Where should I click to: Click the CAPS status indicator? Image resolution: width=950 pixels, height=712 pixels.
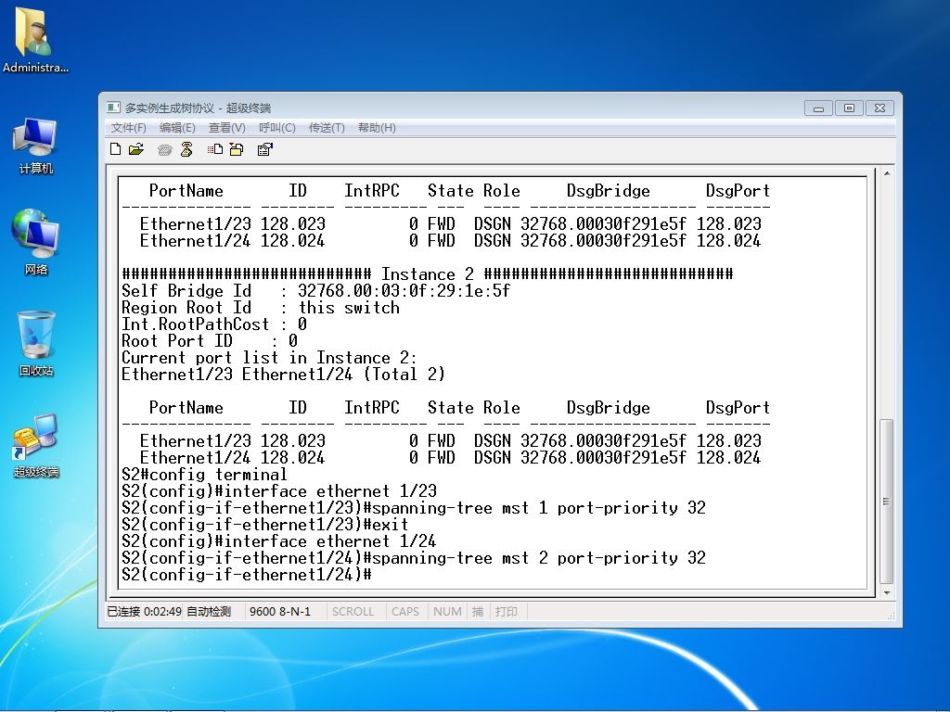(x=405, y=612)
